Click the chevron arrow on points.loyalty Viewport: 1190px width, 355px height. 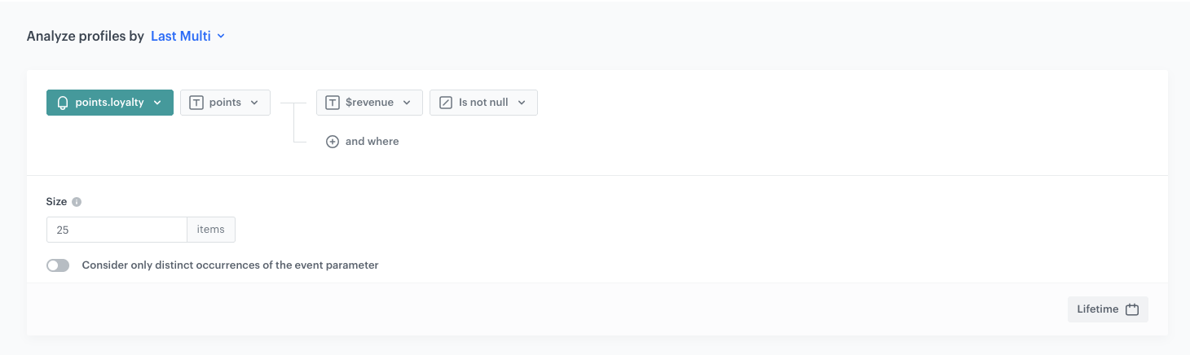point(158,103)
